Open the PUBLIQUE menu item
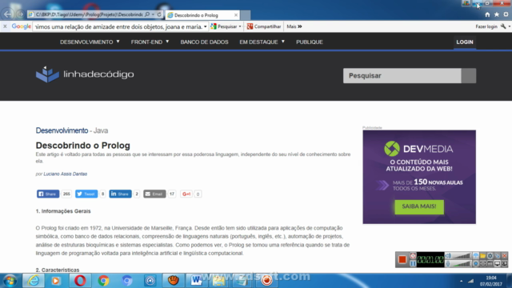 310,42
